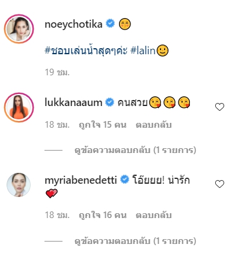The image size is (241, 256).
Task: Like myriabenedetti's comment with the heart icon
Action: pos(219,184)
